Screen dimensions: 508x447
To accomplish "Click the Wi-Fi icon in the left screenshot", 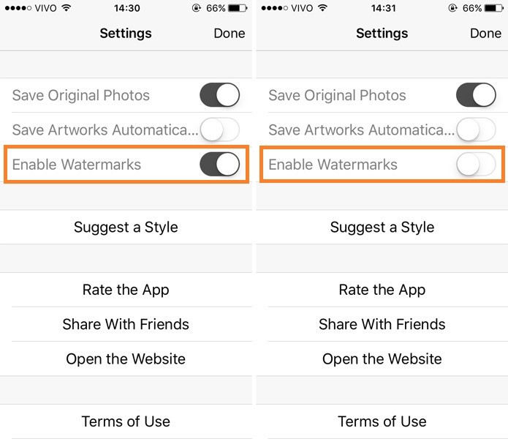I will (x=67, y=9).
